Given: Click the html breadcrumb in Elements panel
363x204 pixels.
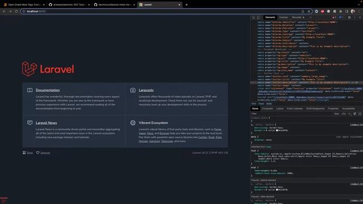Looking at the screenshot, I should coord(254,104).
